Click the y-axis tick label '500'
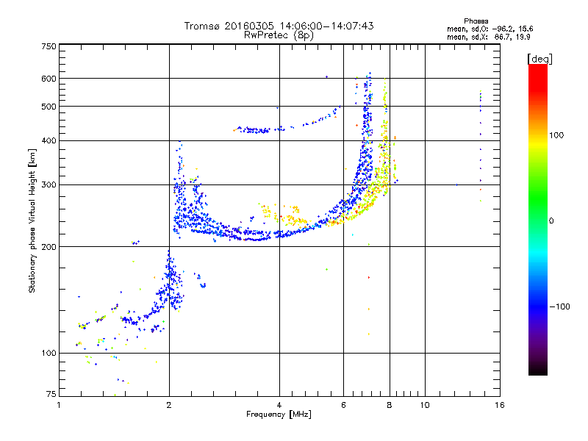This screenshot has height=441, width=588. [49, 107]
